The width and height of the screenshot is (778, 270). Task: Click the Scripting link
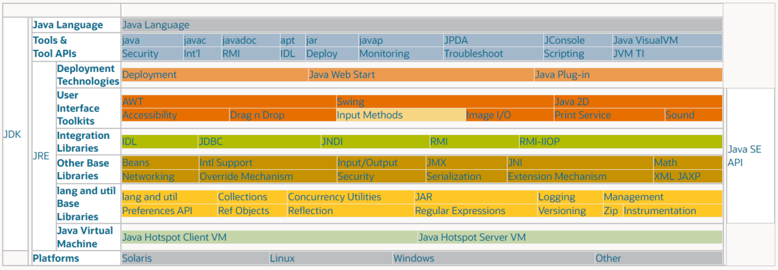pyautogui.click(x=564, y=54)
